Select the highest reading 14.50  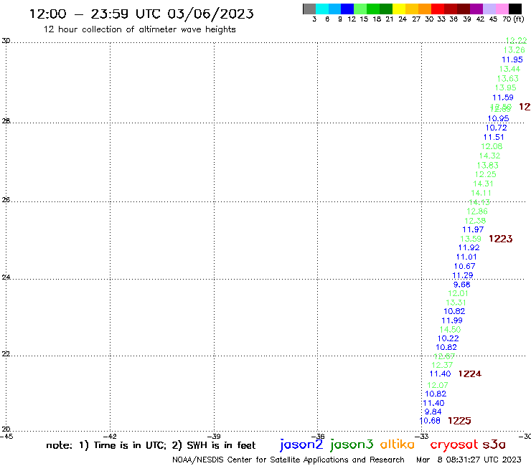click(451, 329)
